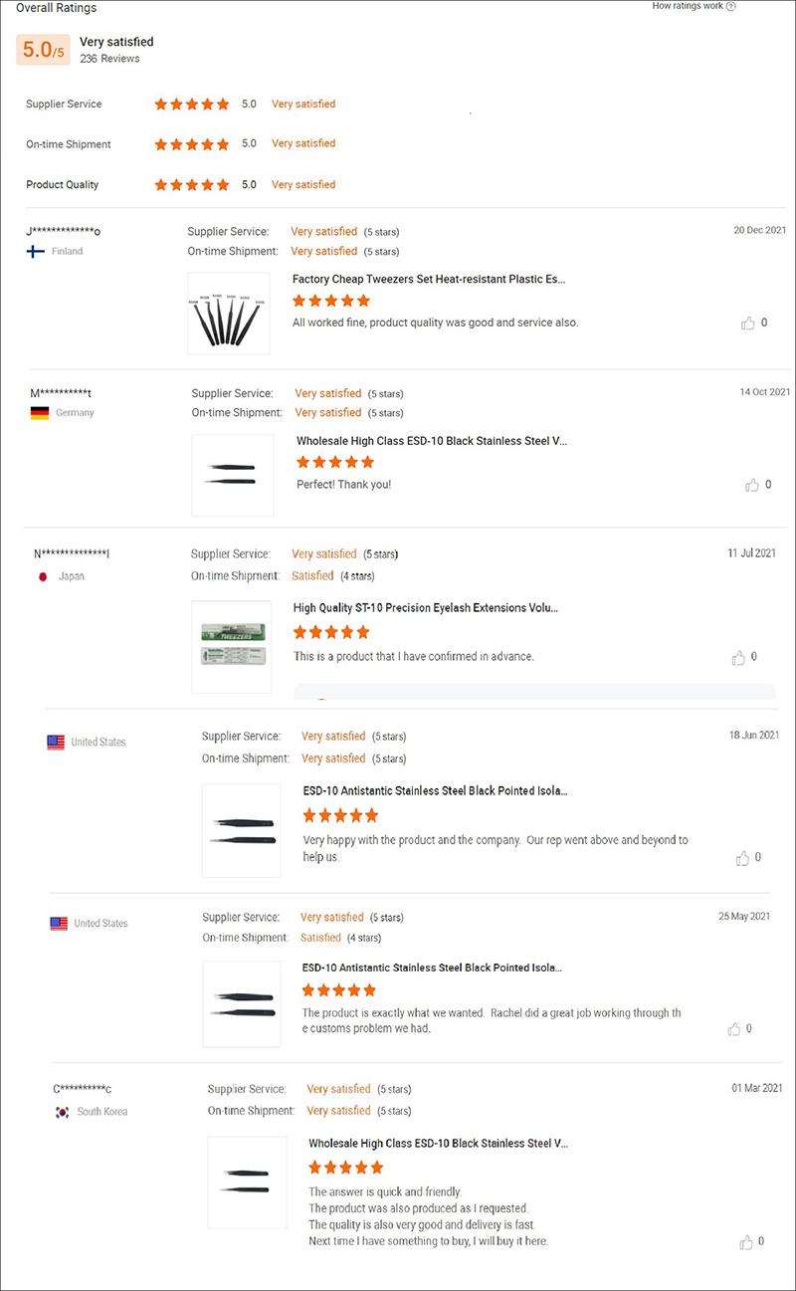The image size is (796, 1291).
Task: Open Factory Cheap Tweezers Set product link
Action: [429, 280]
